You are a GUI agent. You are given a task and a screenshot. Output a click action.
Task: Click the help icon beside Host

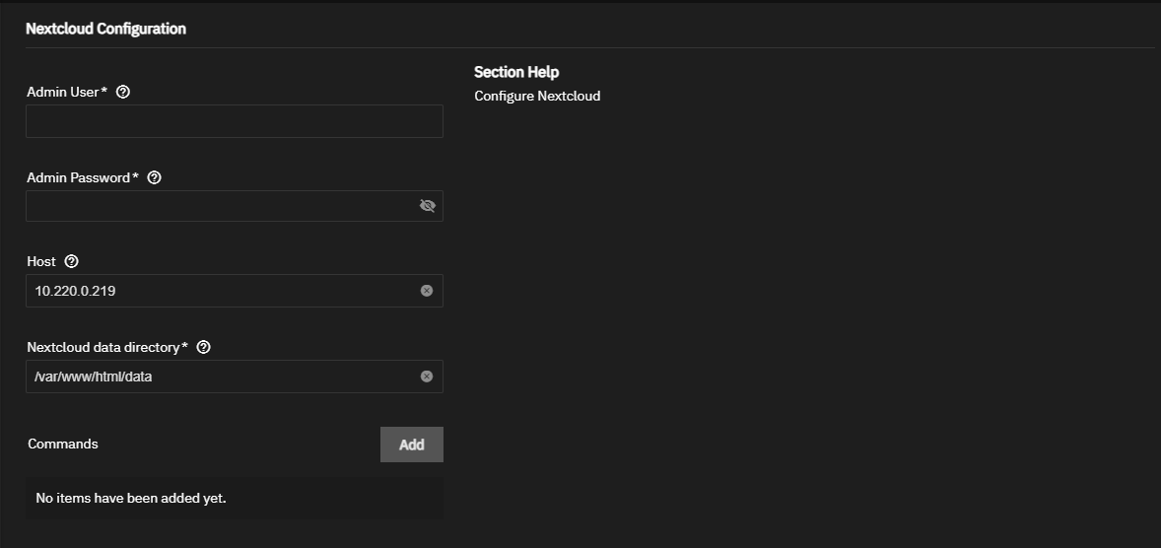point(71,261)
